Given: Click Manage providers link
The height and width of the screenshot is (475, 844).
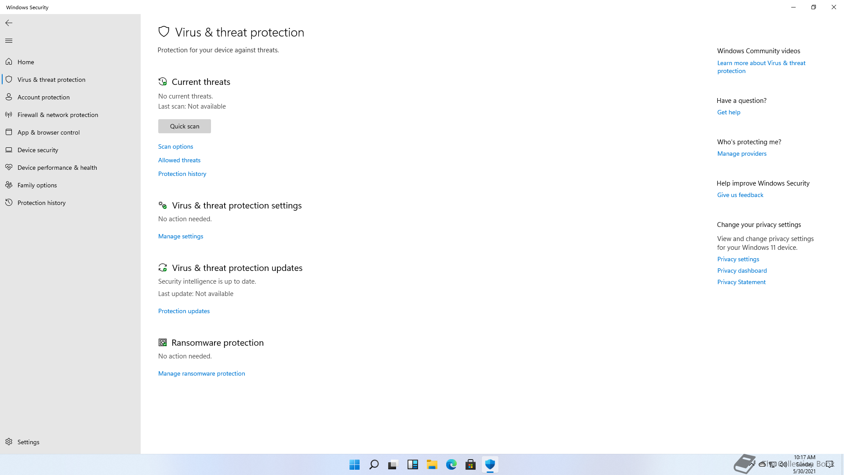Looking at the screenshot, I should pyautogui.click(x=742, y=153).
